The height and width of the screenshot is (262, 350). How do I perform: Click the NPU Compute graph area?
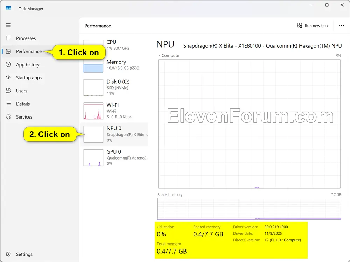click(249, 124)
